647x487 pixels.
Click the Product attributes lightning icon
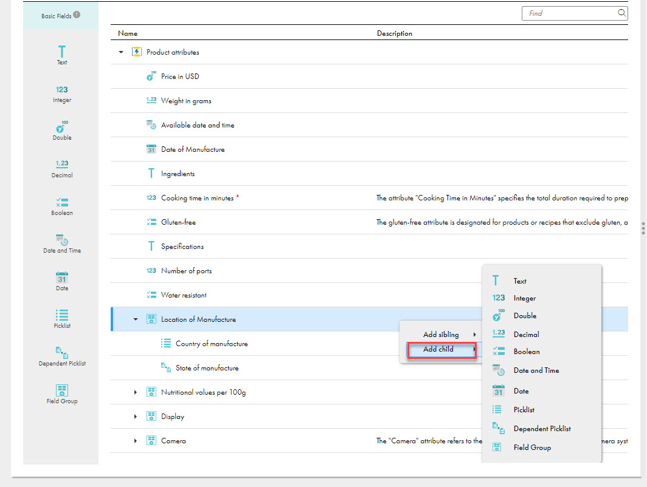[x=137, y=52]
